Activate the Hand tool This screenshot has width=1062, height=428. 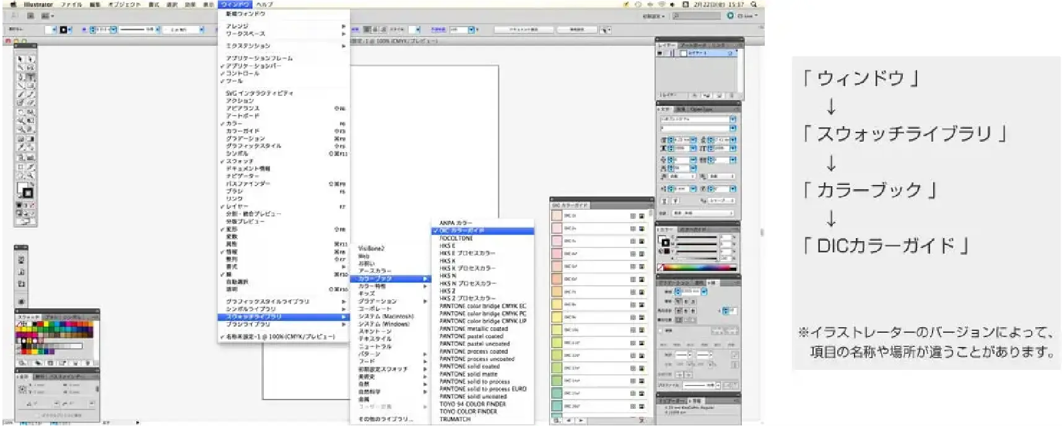[21, 176]
